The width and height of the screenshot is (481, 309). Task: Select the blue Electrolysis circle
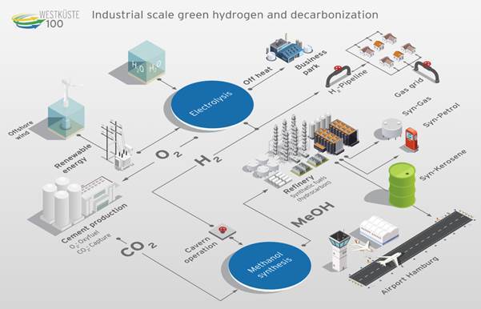[x=212, y=104]
